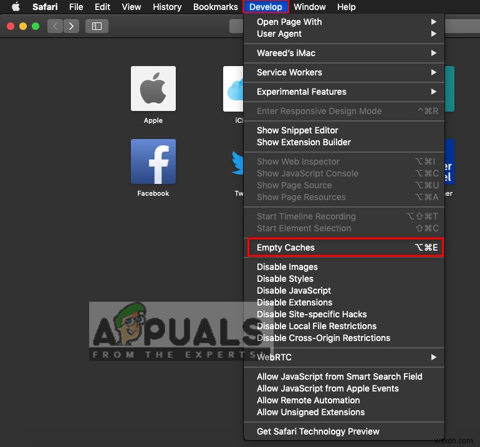Click the green fullscreen window button
The height and width of the screenshot is (447, 480).
36,26
